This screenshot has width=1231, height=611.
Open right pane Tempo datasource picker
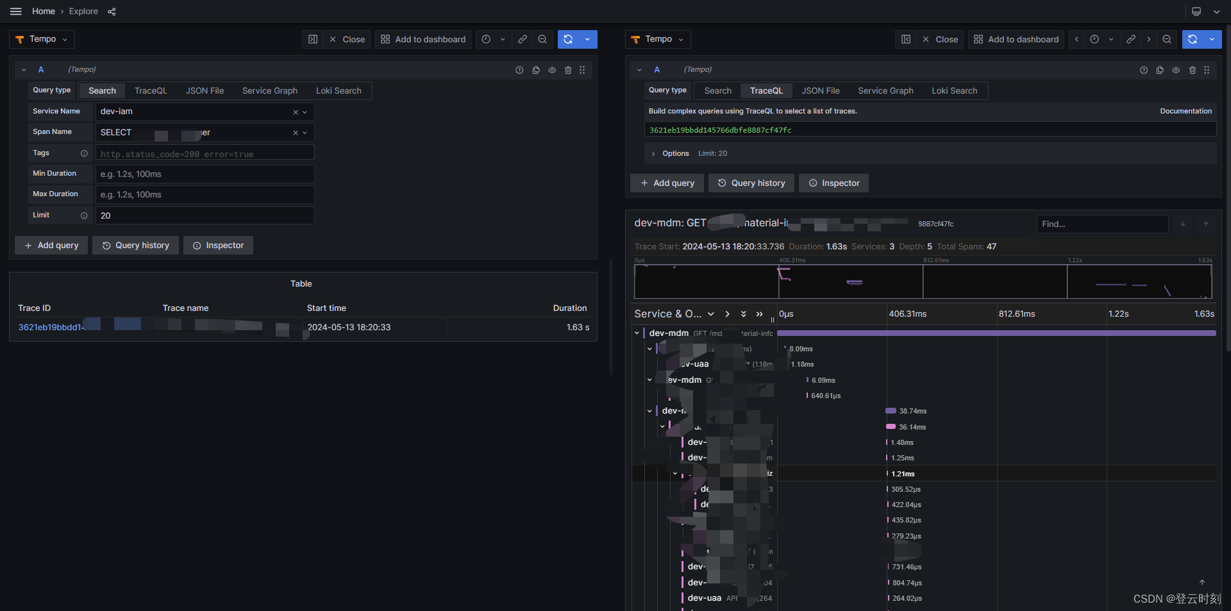click(658, 39)
